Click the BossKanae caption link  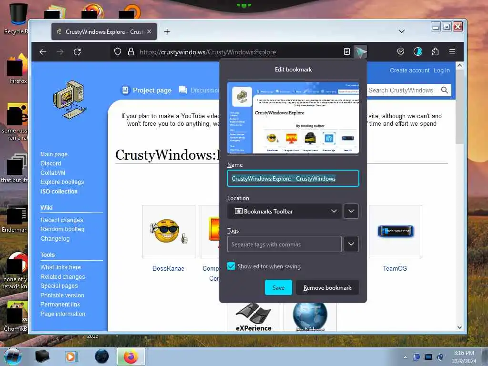tap(168, 268)
